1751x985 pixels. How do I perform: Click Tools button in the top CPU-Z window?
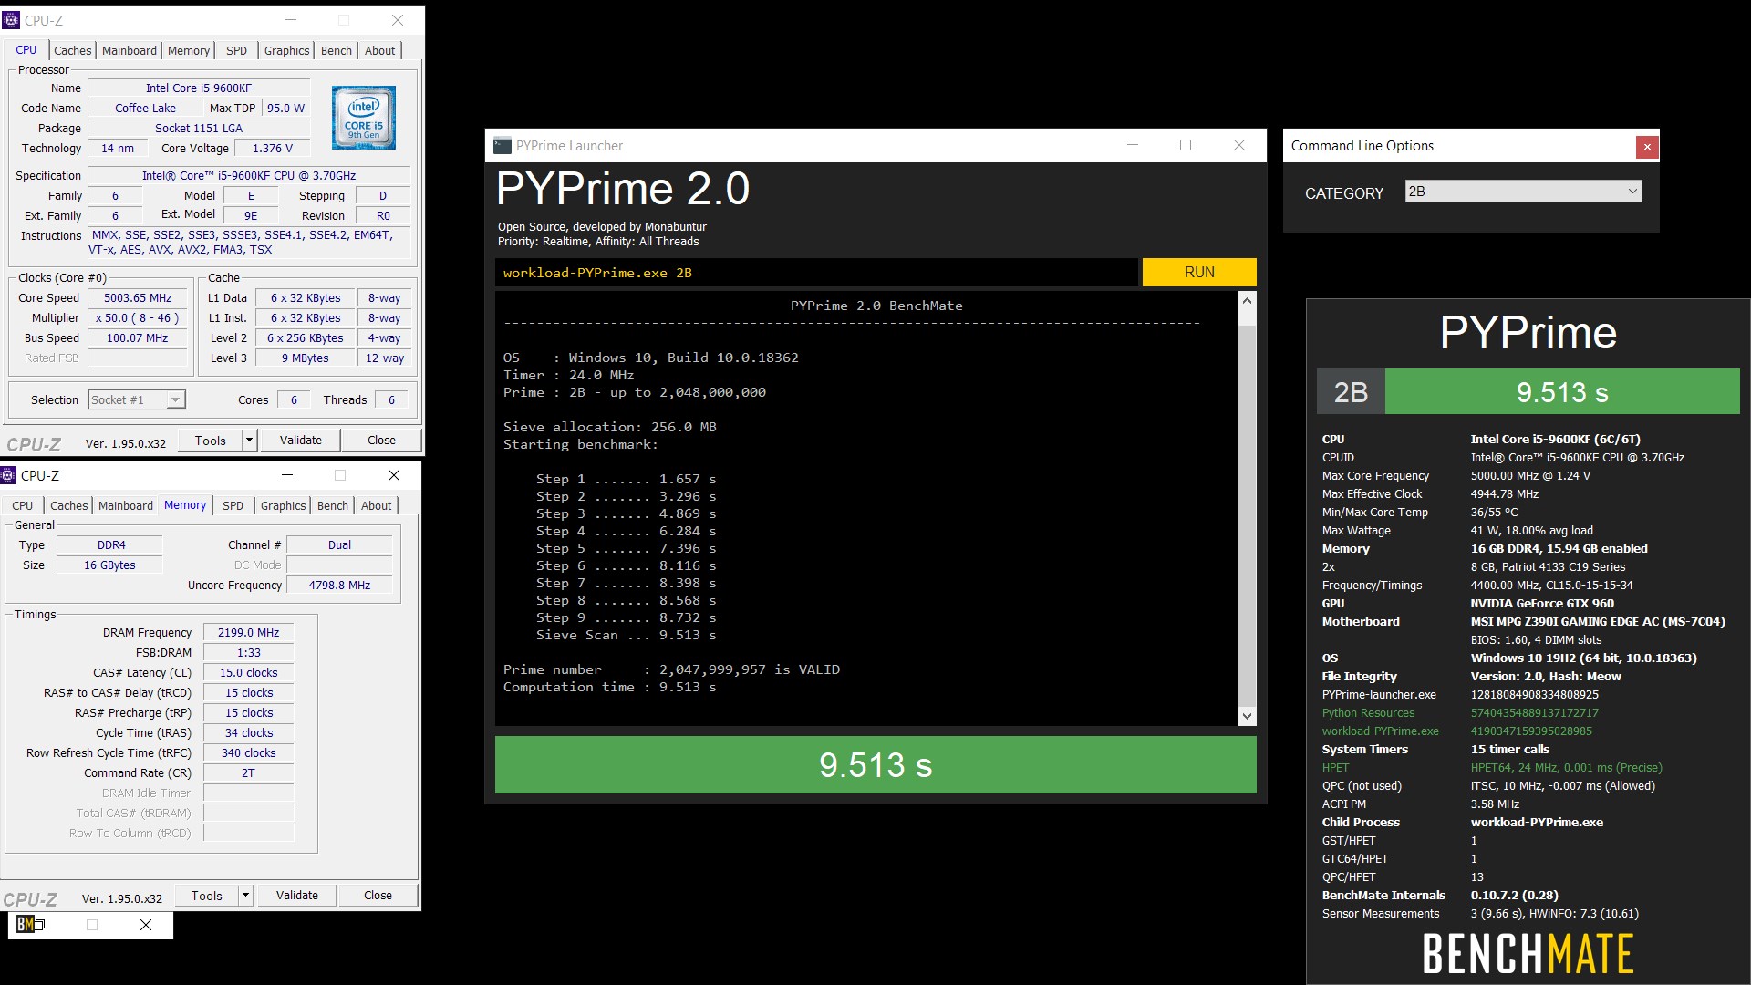click(211, 441)
